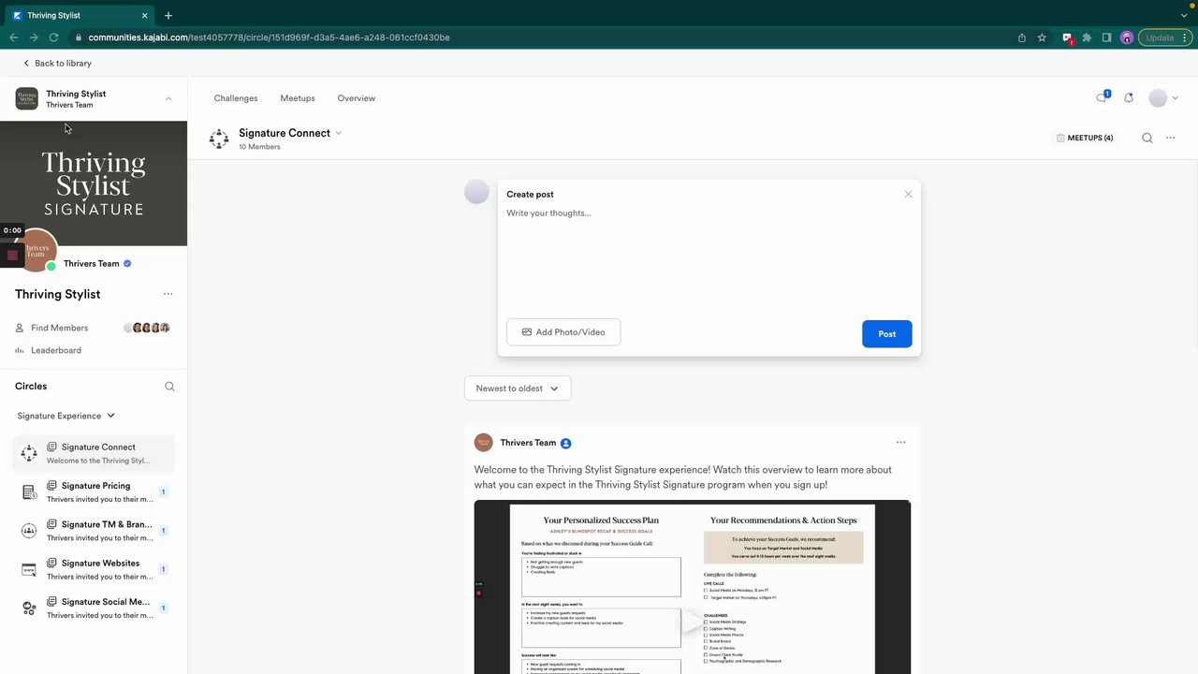Open the Thrivers Team post options menu
Viewport: 1198px width, 674px height.
point(900,442)
